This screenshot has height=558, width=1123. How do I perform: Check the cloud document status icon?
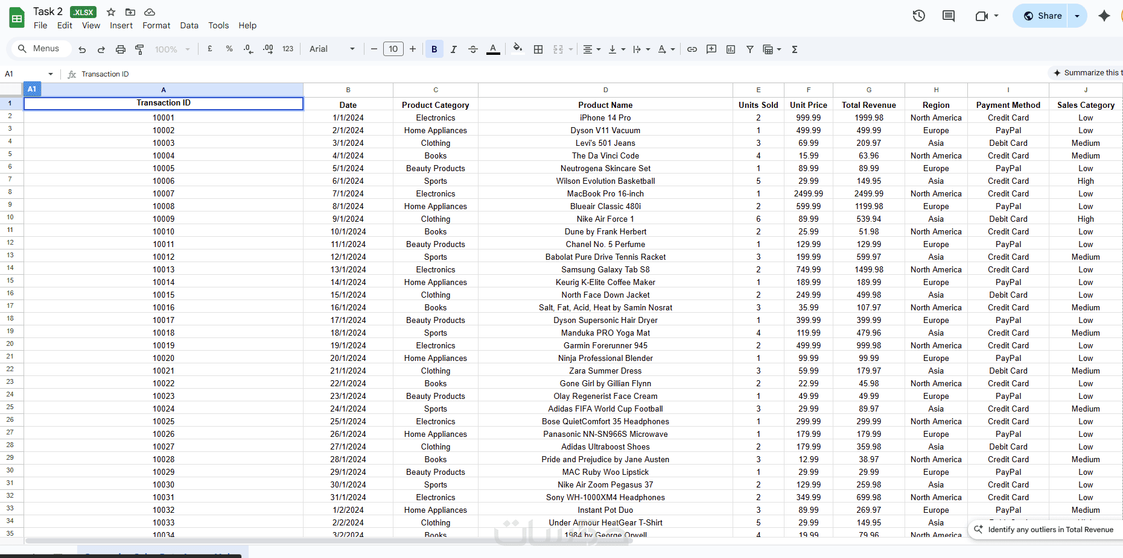[150, 12]
